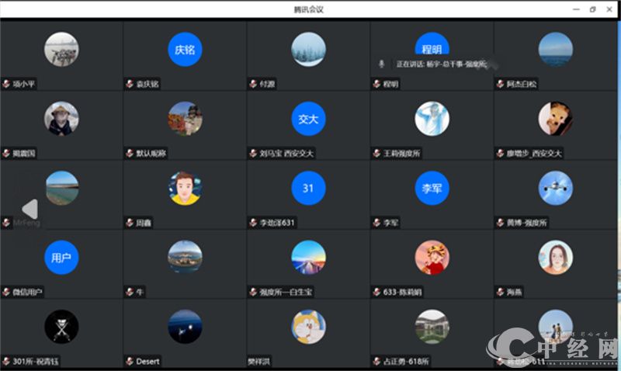Click the muted mic icon next to 李军
Viewport: 621px width, 371px height.
pyautogui.click(x=376, y=223)
